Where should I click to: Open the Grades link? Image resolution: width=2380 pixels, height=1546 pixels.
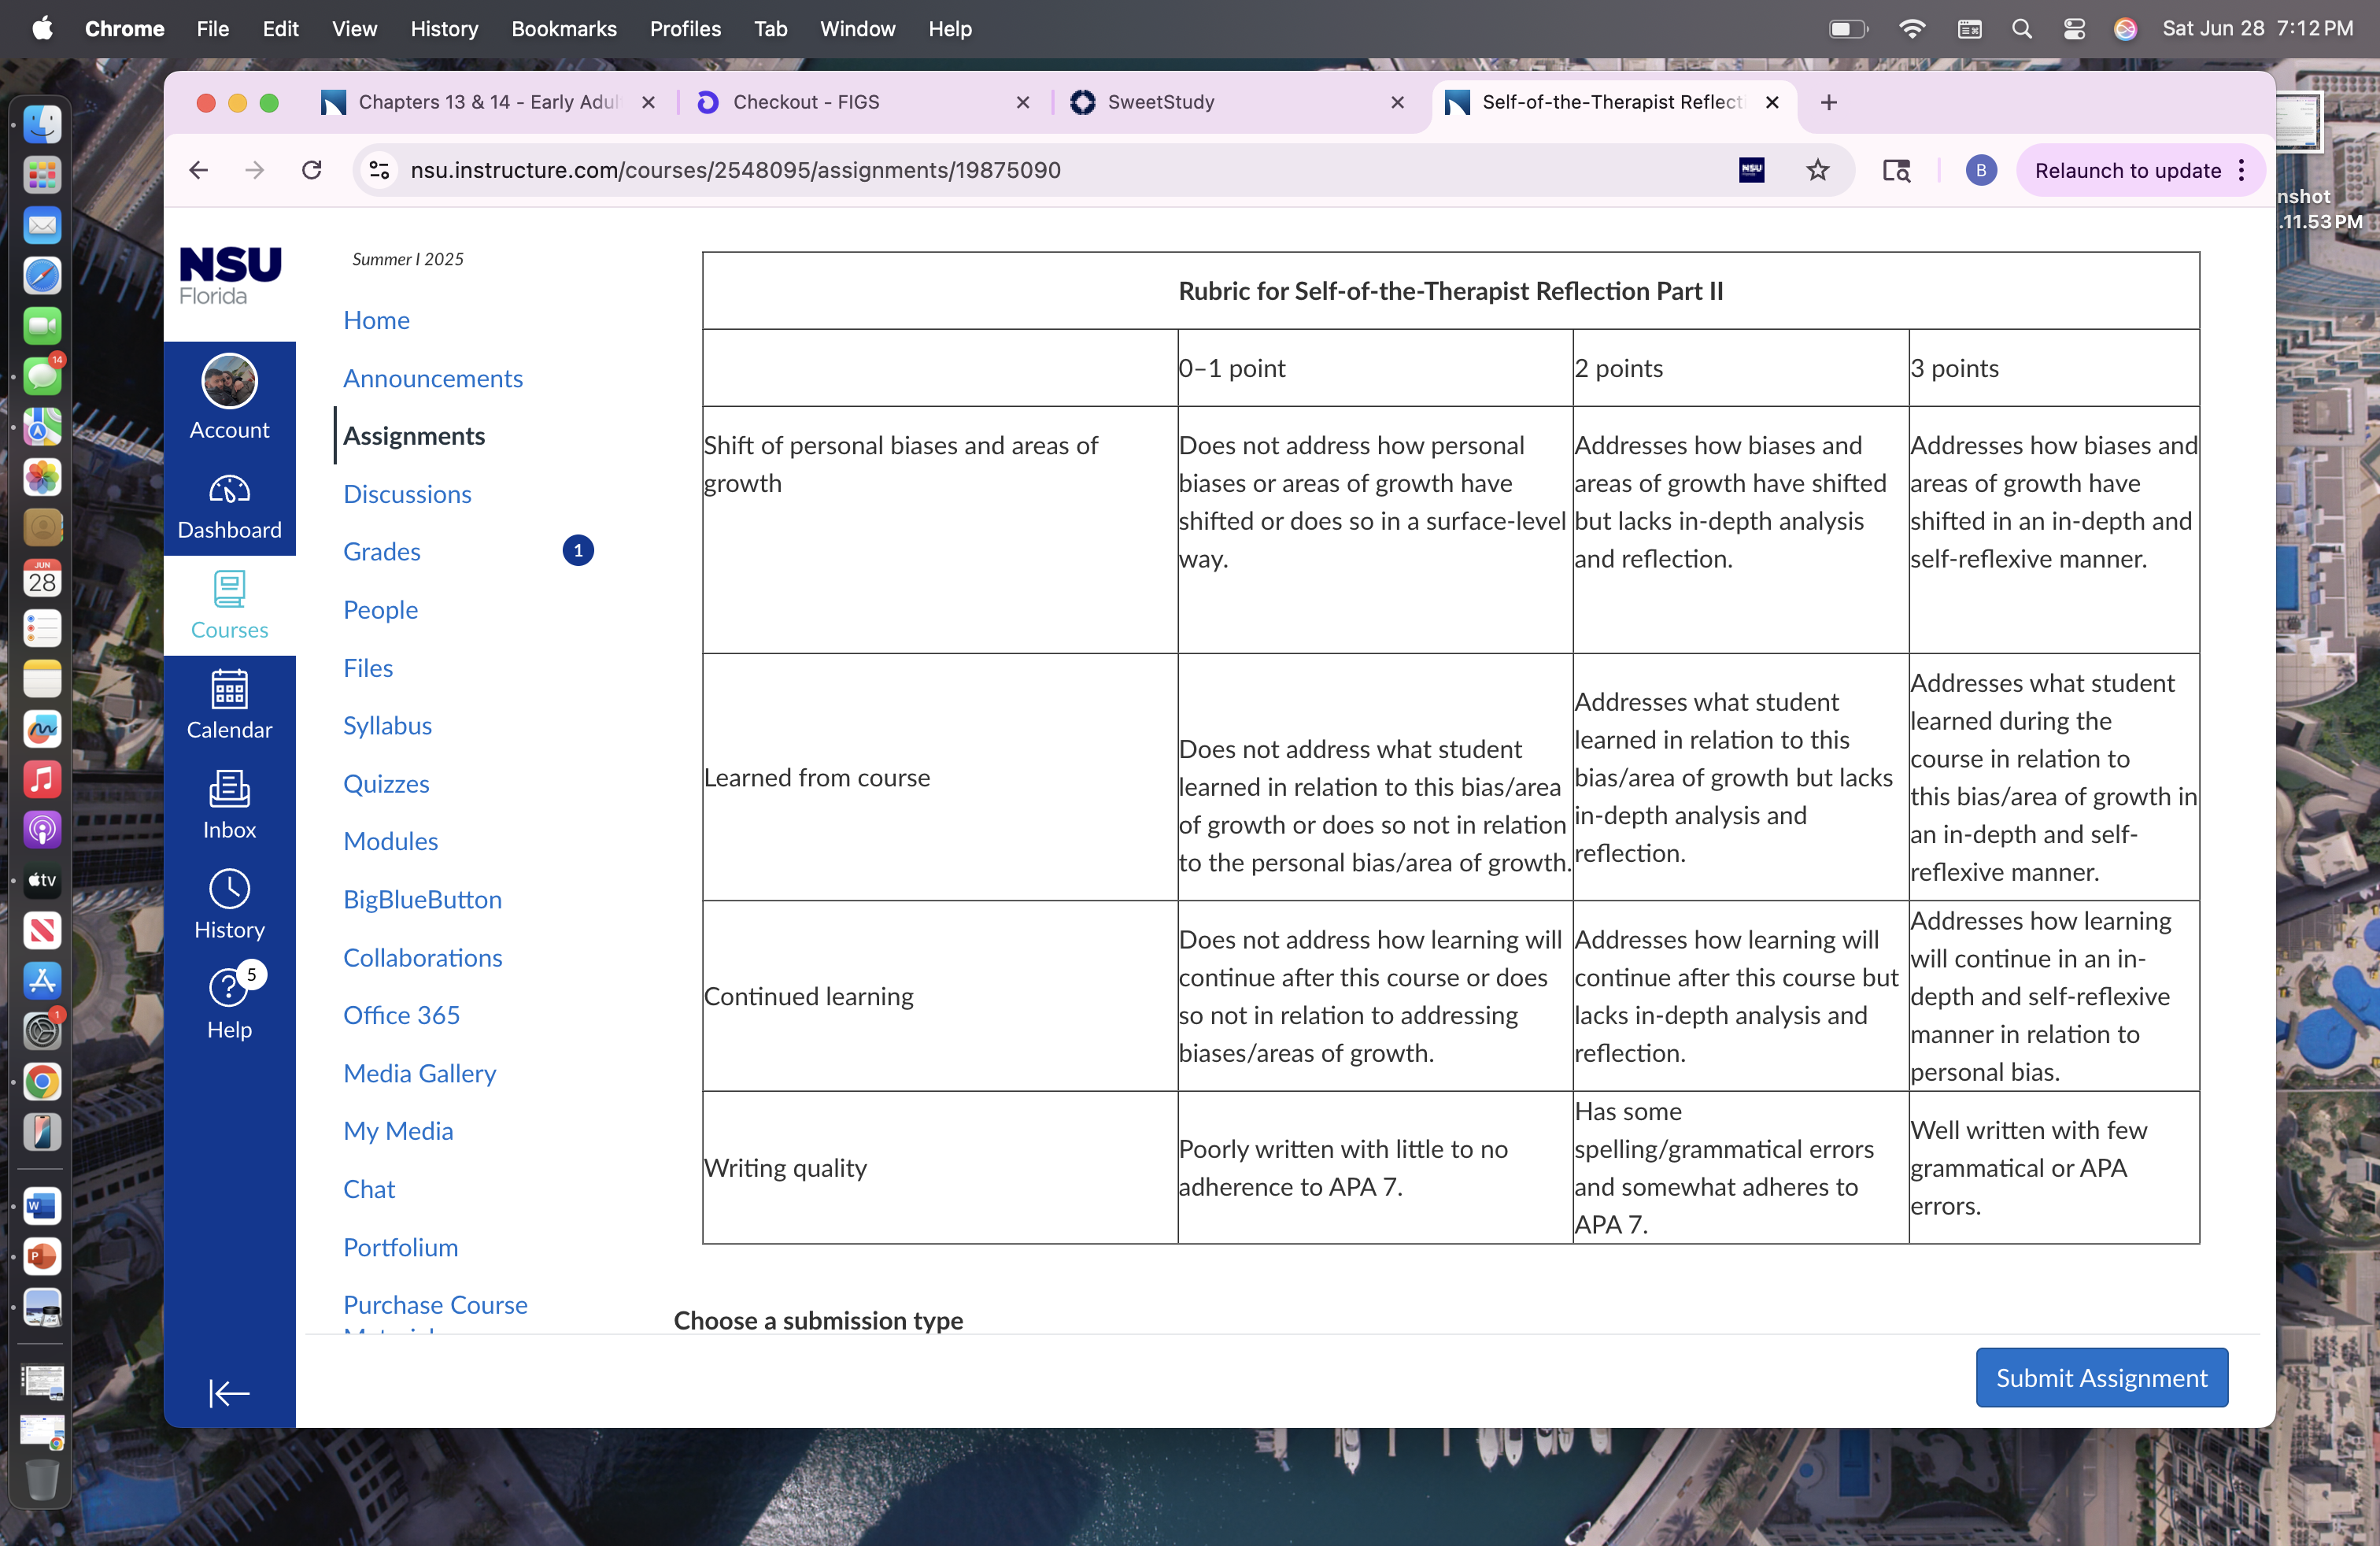pos(381,551)
